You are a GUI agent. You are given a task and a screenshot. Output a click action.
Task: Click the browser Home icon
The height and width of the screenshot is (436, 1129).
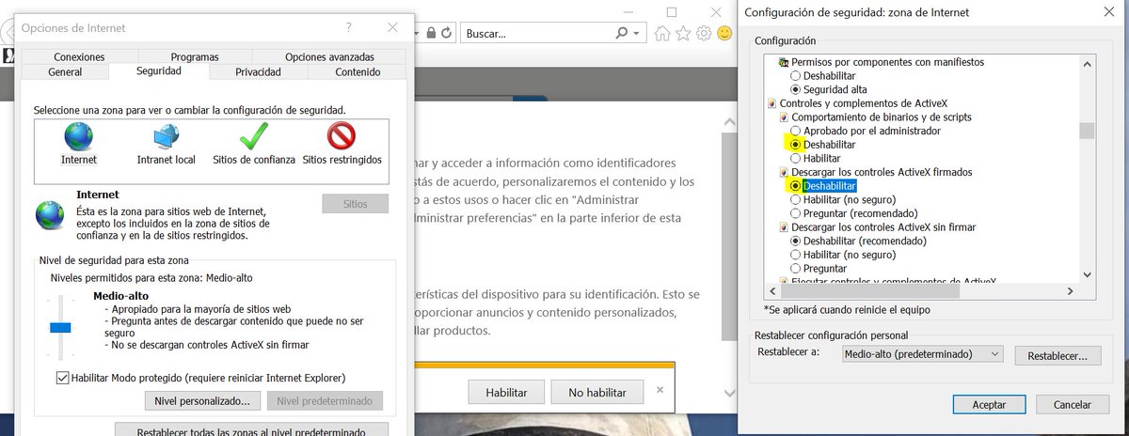pyautogui.click(x=662, y=33)
